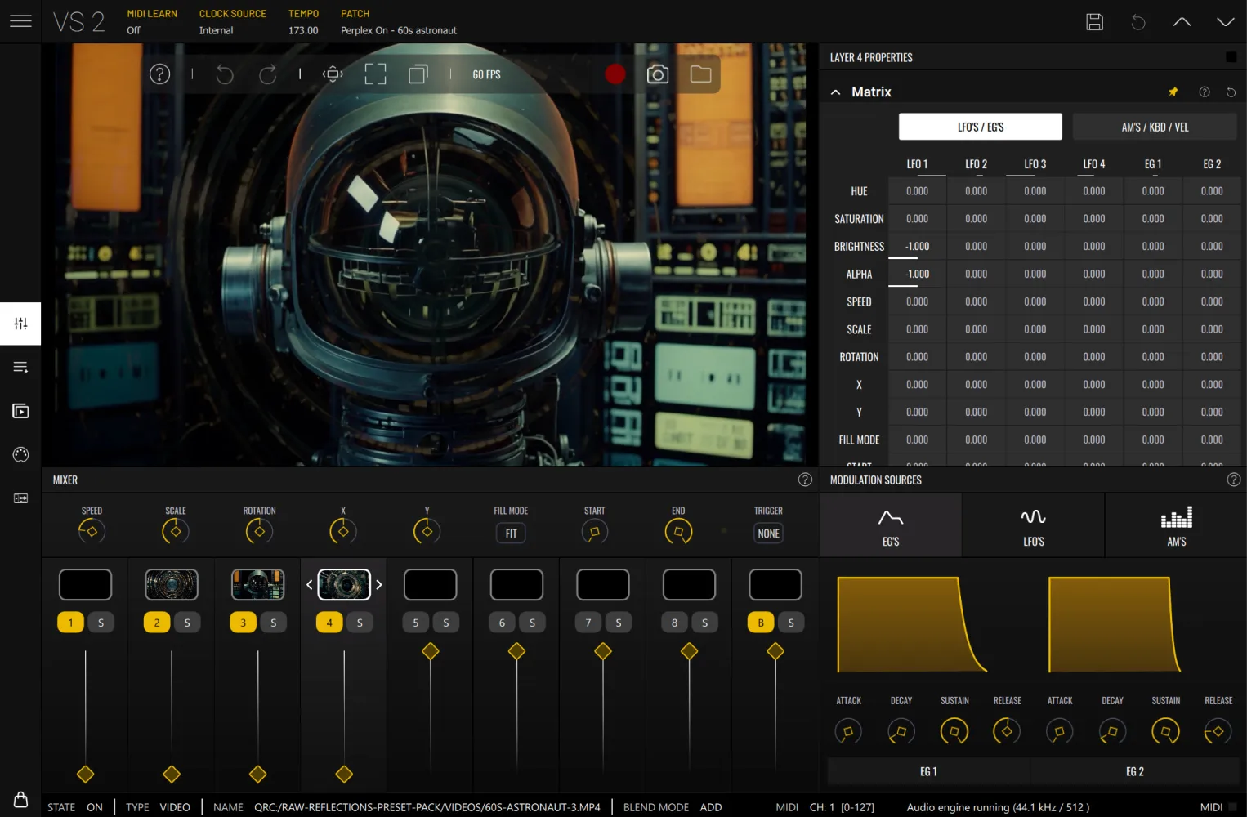
Task: Start recording with the red record button
Action: point(615,74)
